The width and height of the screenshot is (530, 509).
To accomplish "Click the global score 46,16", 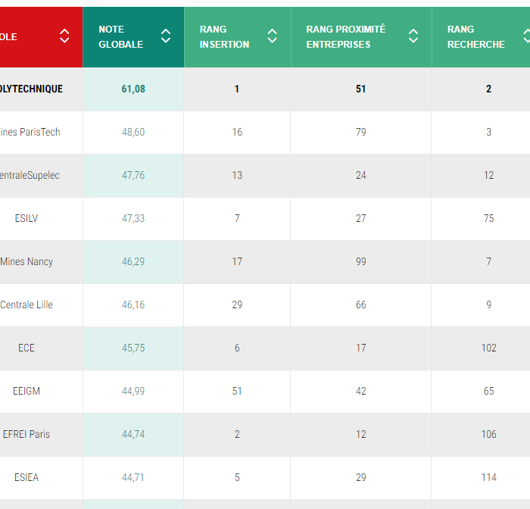I will click(133, 304).
